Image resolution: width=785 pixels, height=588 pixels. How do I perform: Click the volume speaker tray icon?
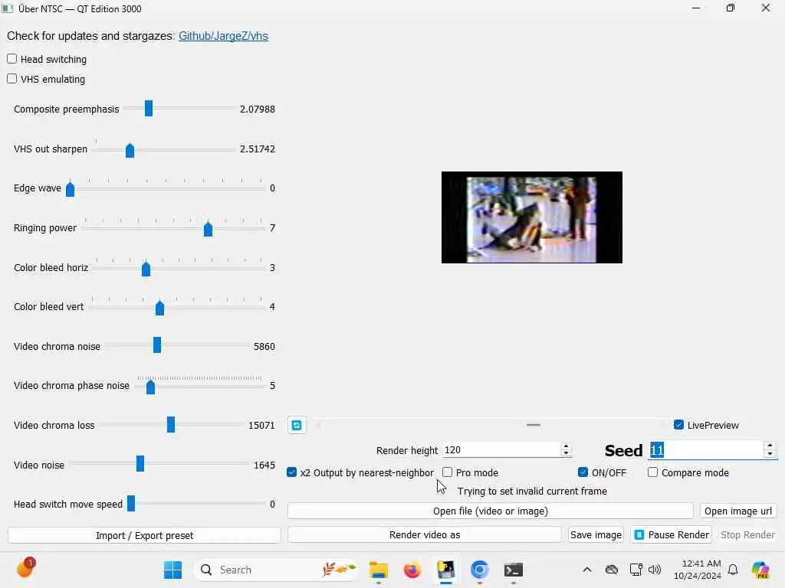click(655, 570)
